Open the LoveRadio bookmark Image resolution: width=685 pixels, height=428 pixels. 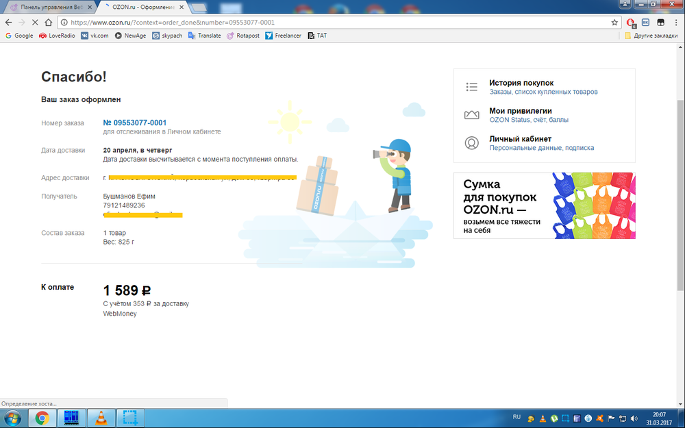click(x=58, y=36)
